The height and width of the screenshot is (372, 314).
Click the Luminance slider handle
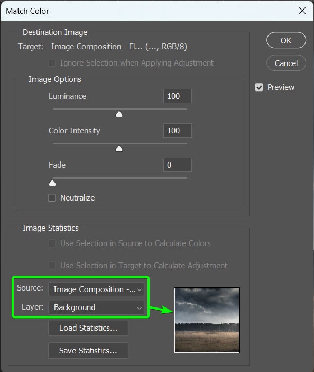tap(119, 114)
